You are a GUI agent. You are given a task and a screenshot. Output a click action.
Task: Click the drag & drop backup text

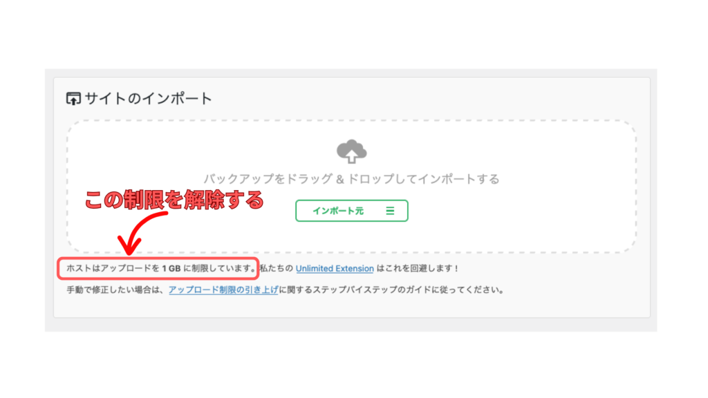point(351,179)
